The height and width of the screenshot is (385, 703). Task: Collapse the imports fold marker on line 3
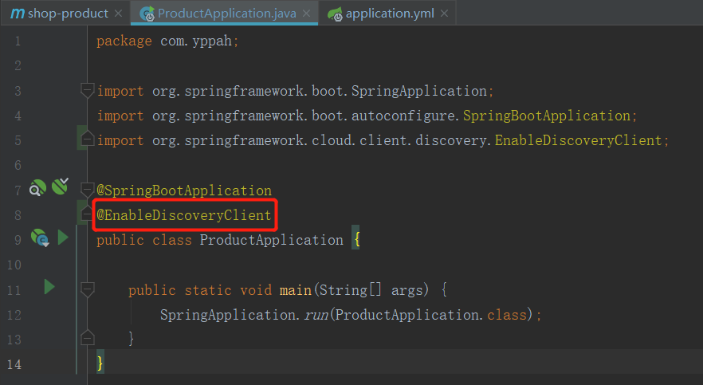(87, 91)
